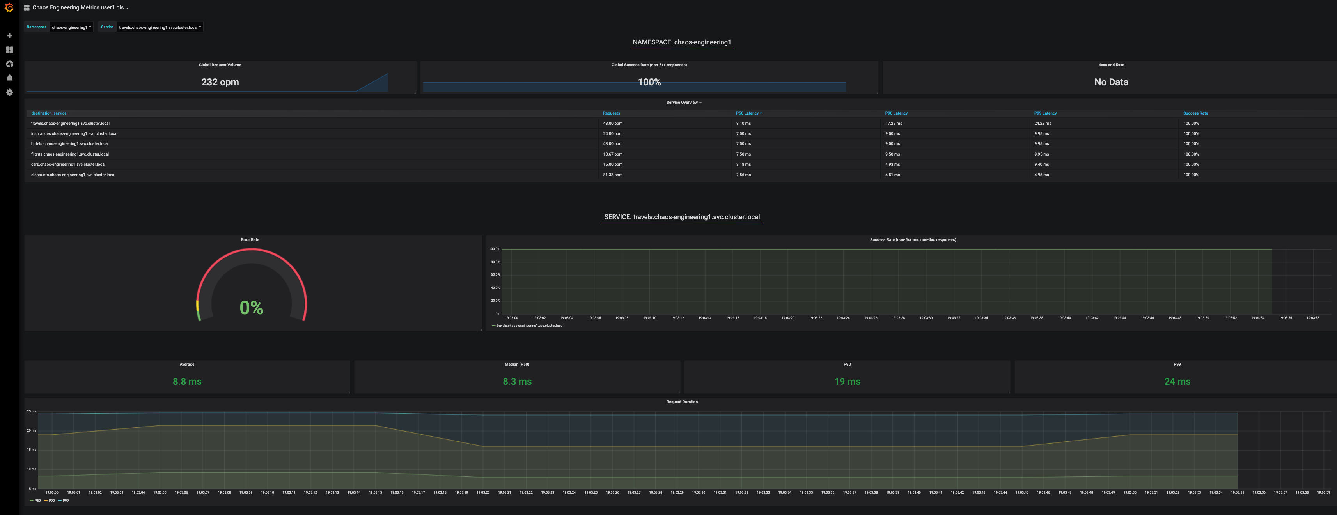Click flights.chaos-engineering1.svc.cluster.local row
The image size is (1337, 515).
tap(681, 154)
